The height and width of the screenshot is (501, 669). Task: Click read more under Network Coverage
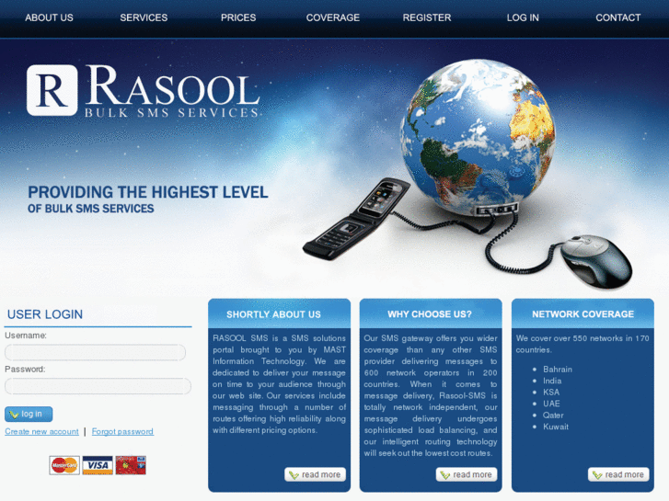click(x=618, y=474)
